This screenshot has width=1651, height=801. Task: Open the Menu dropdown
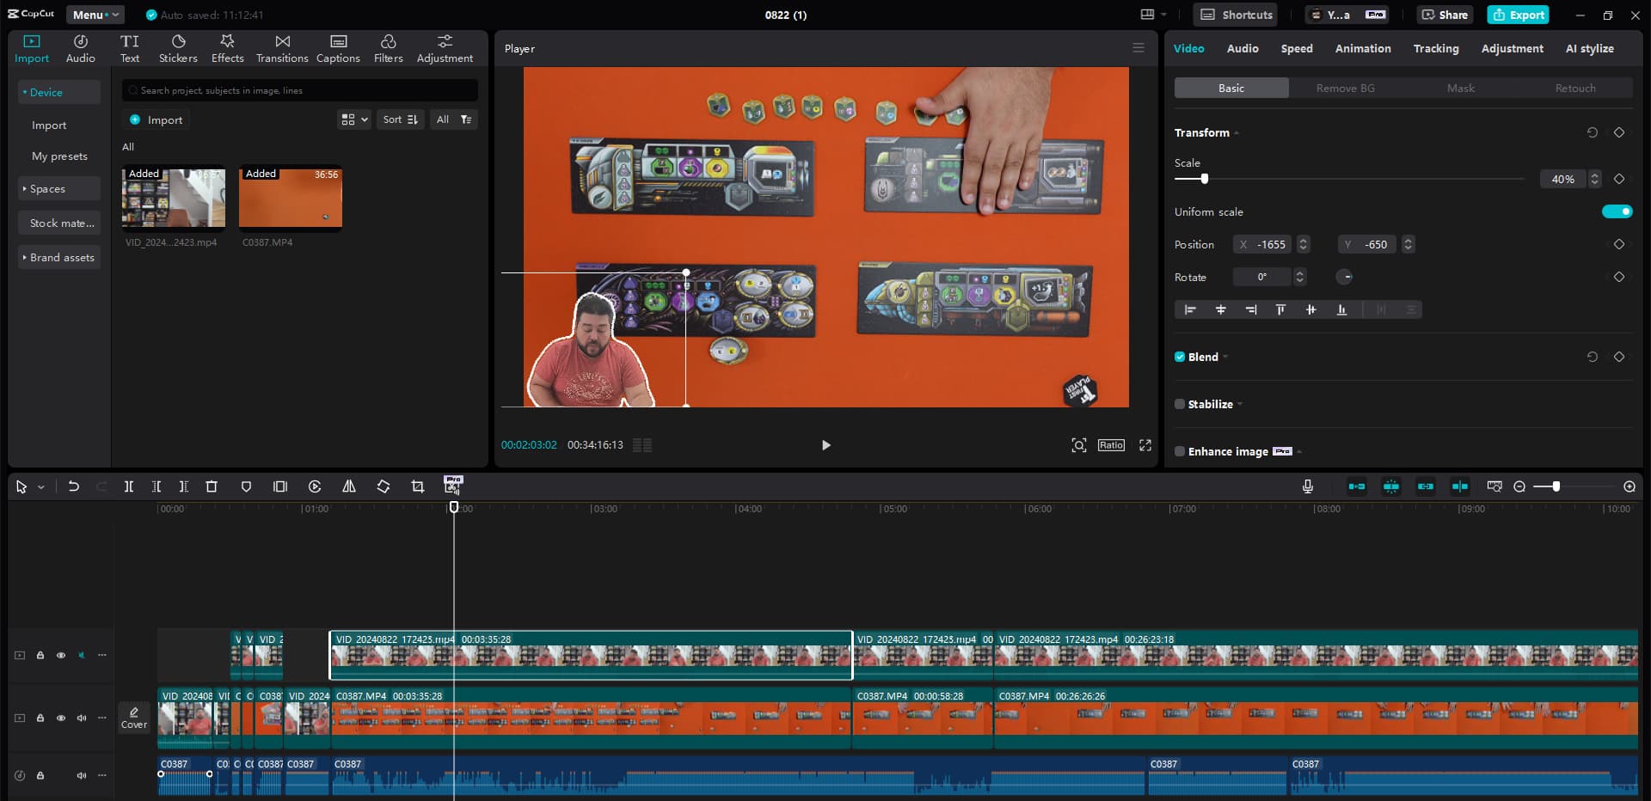click(x=95, y=15)
